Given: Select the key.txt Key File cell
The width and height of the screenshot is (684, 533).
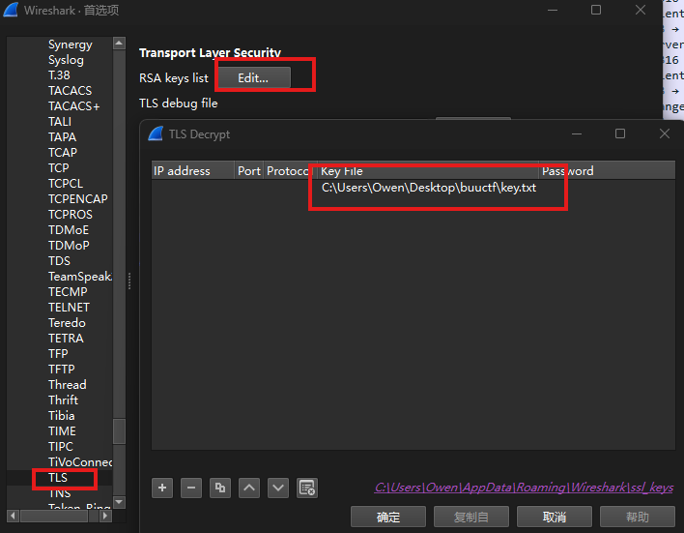Looking at the screenshot, I should [429, 188].
